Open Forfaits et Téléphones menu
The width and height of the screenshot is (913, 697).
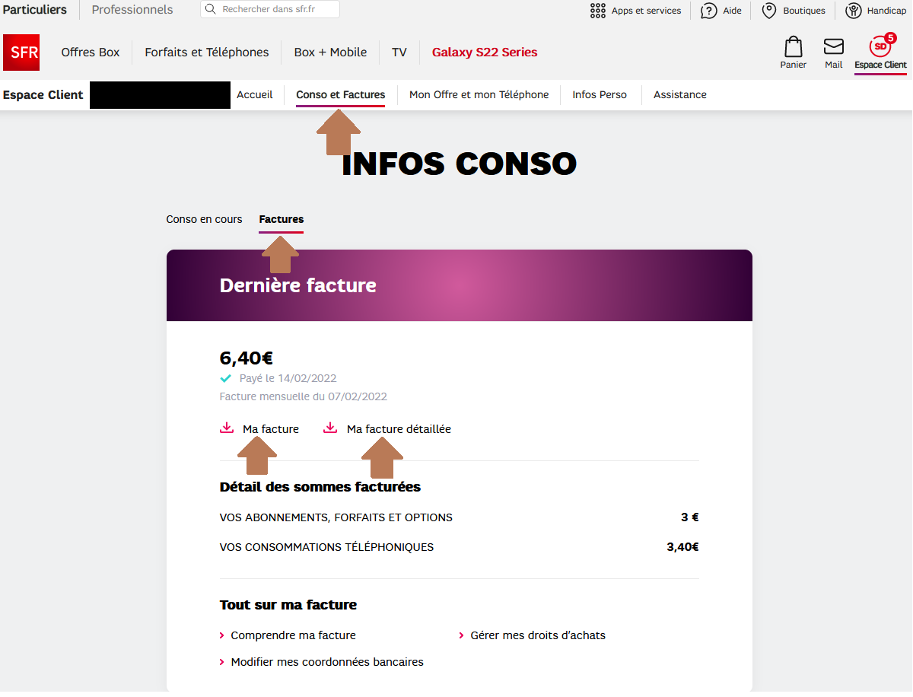(x=207, y=53)
